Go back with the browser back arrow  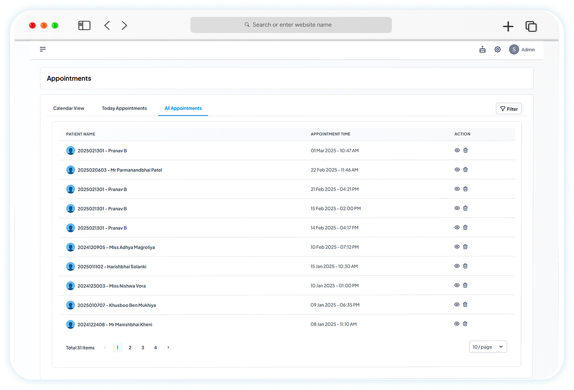pyautogui.click(x=107, y=25)
